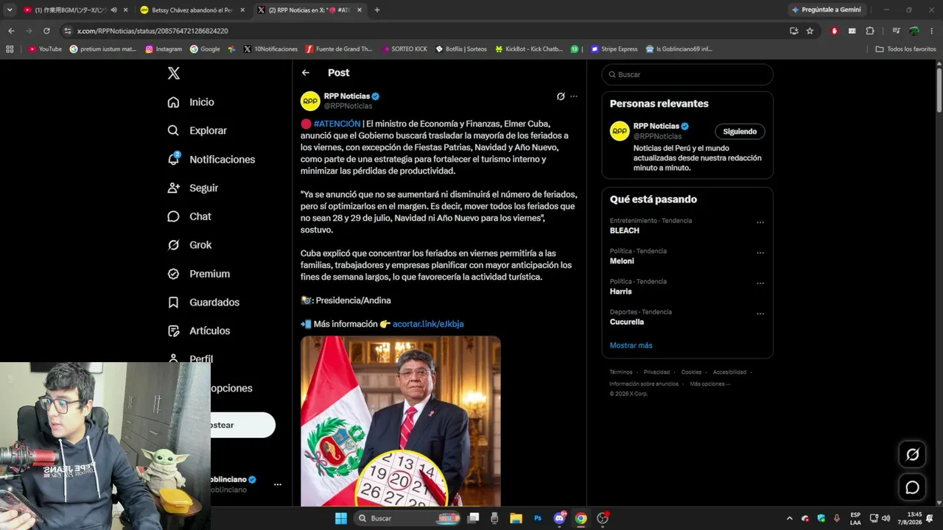Screen dimensions: 943x530
Task: Click Mostrar más under trends
Action: (x=631, y=345)
